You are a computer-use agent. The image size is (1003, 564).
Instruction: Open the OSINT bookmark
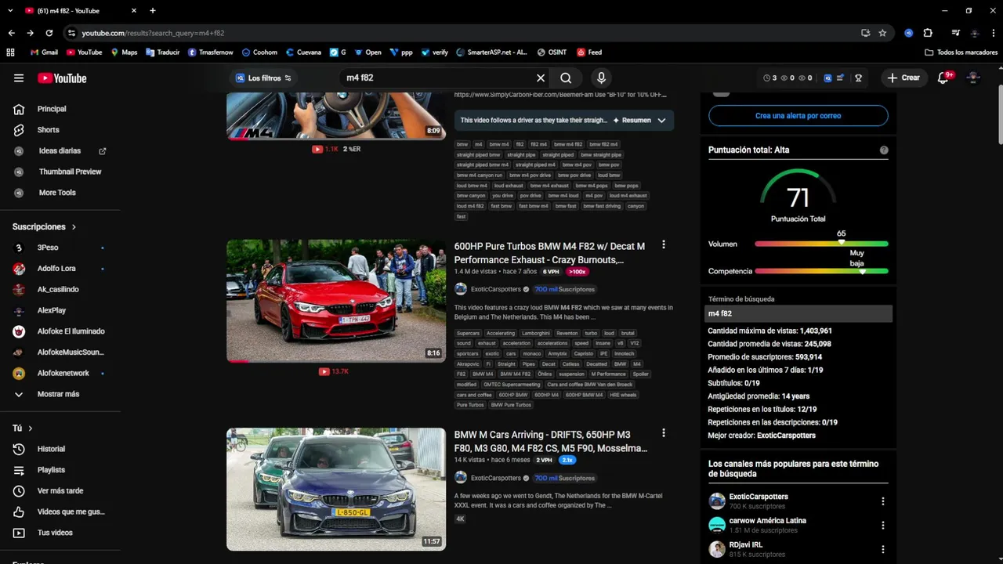[552, 52]
